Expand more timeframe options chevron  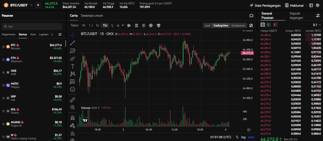click(x=123, y=25)
